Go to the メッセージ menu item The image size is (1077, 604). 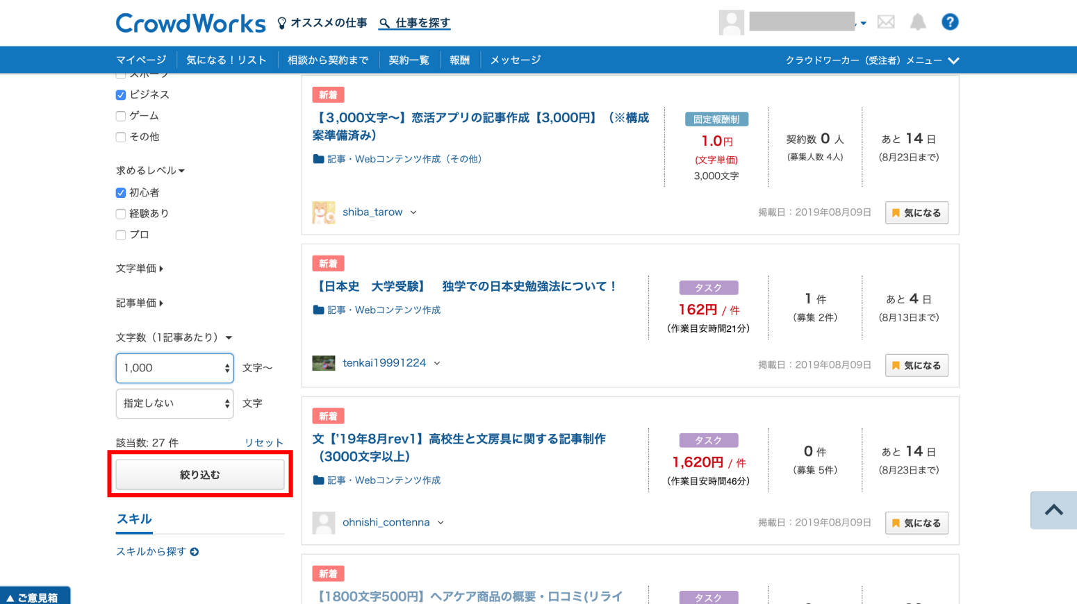tap(515, 60)
